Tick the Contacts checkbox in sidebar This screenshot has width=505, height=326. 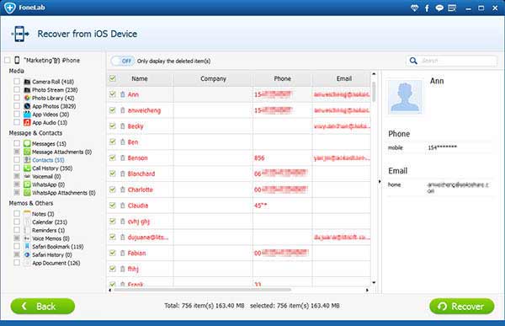point(17,159)
